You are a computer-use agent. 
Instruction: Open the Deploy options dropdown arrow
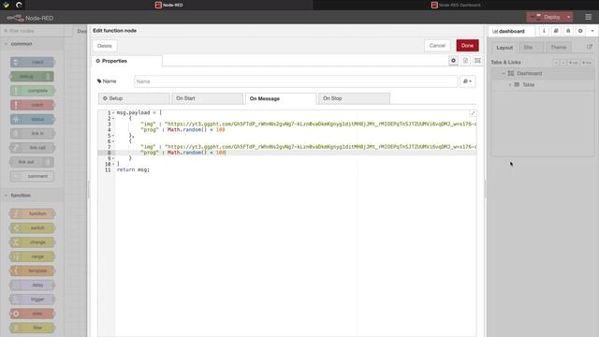point(568,17)
